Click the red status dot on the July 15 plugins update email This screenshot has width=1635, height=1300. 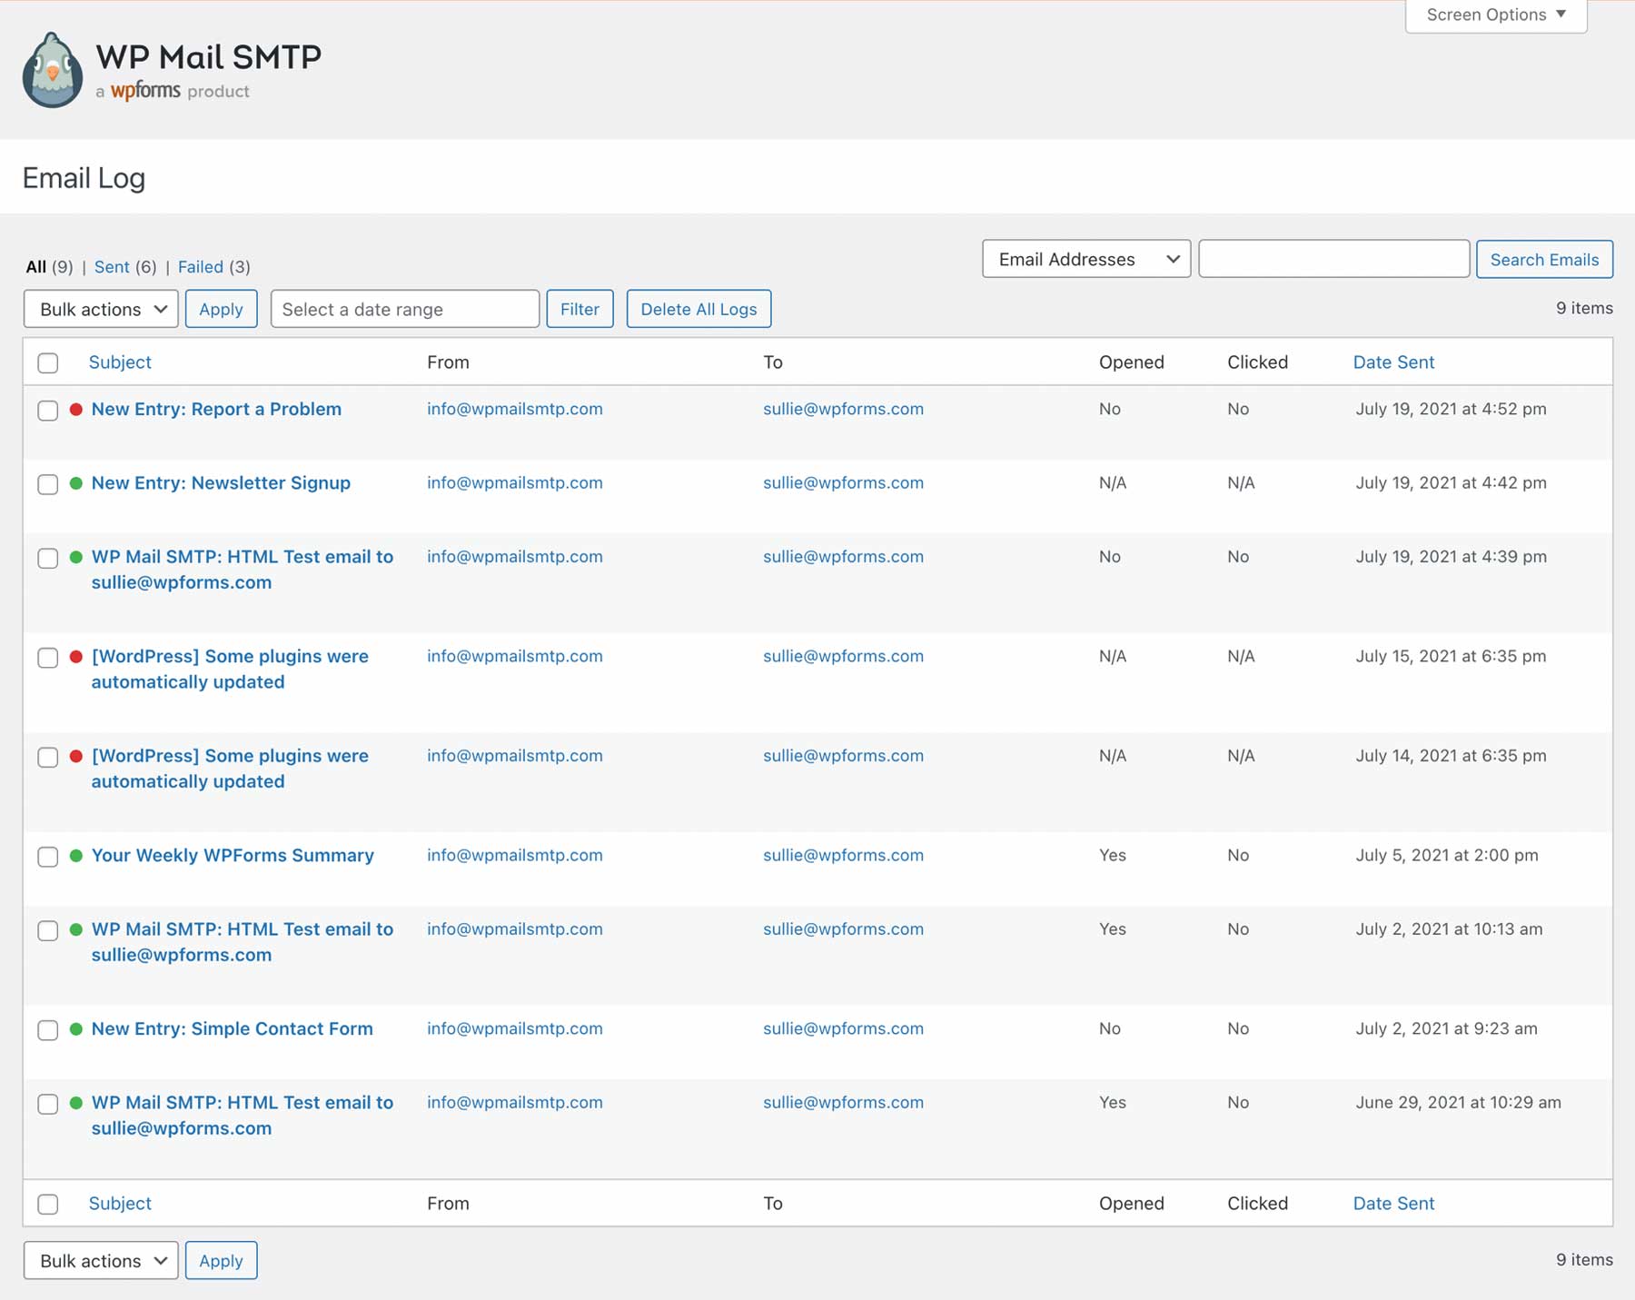click(74, 657)
